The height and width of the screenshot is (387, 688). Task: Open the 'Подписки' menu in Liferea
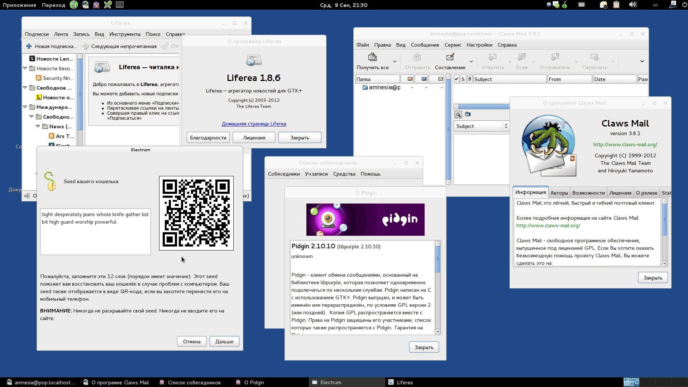[37, 34]
